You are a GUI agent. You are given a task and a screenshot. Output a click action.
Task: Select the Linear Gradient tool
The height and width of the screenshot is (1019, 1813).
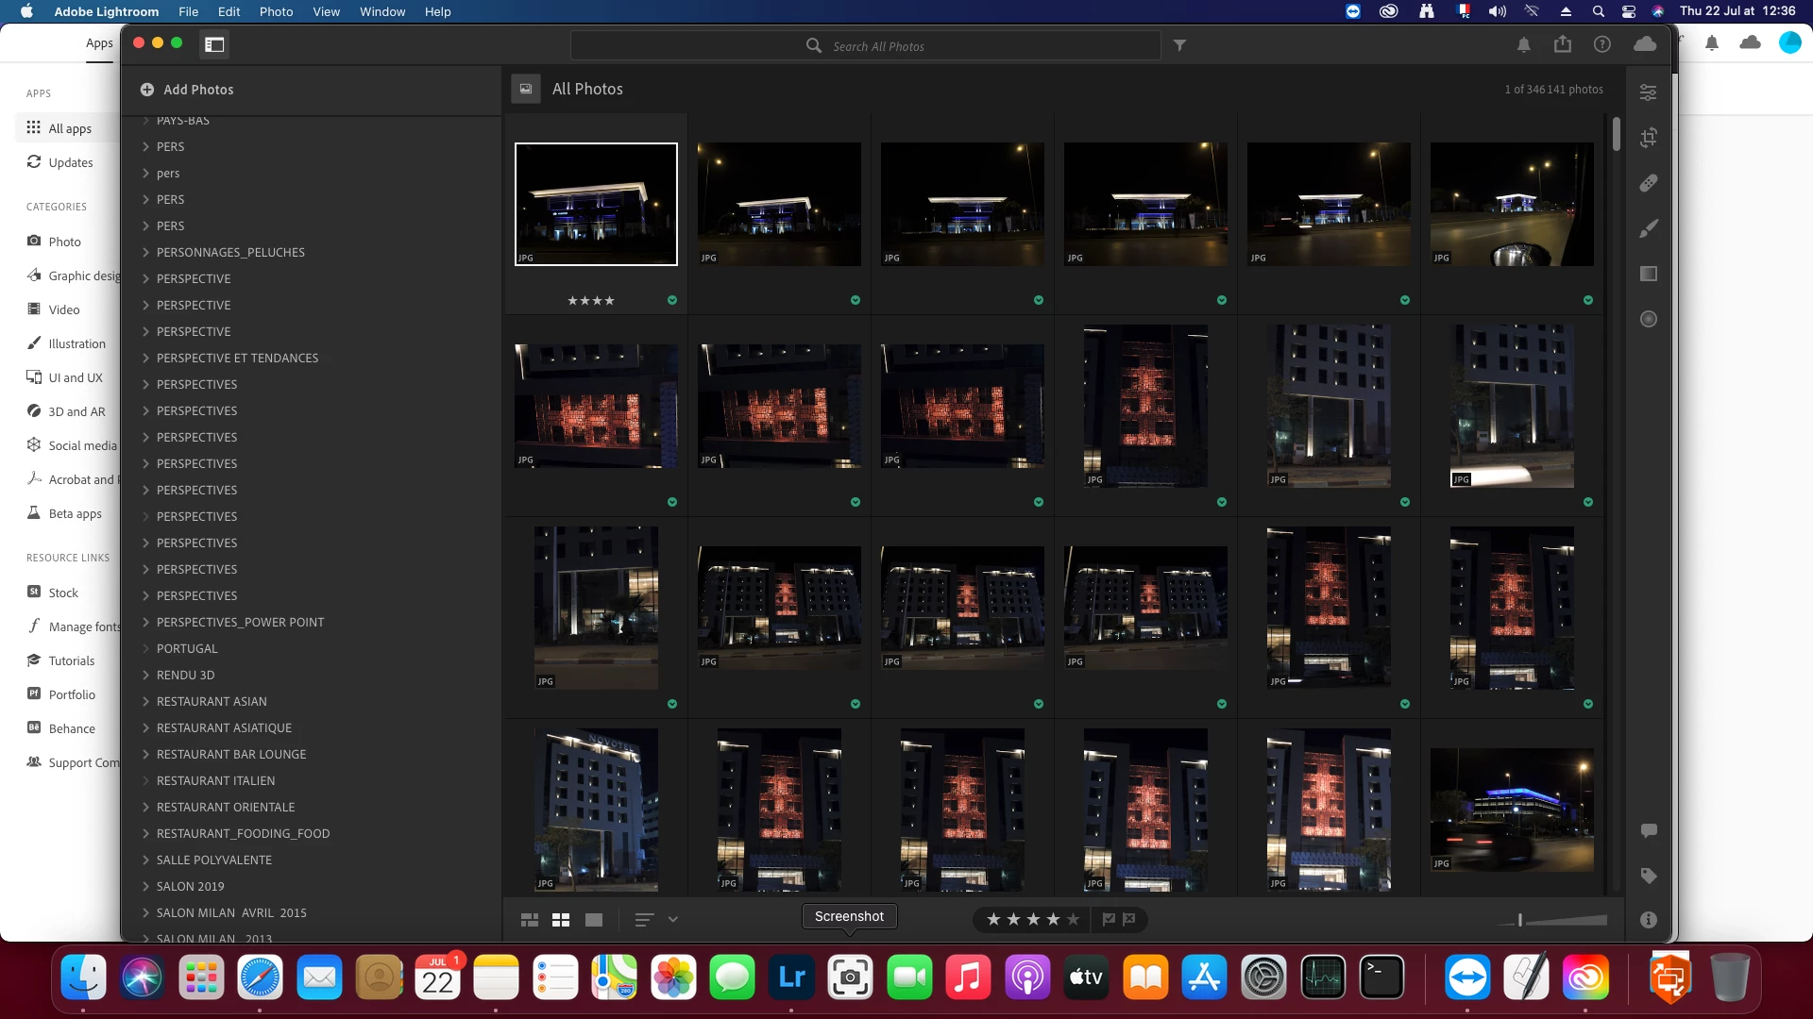click(1648, 274)
